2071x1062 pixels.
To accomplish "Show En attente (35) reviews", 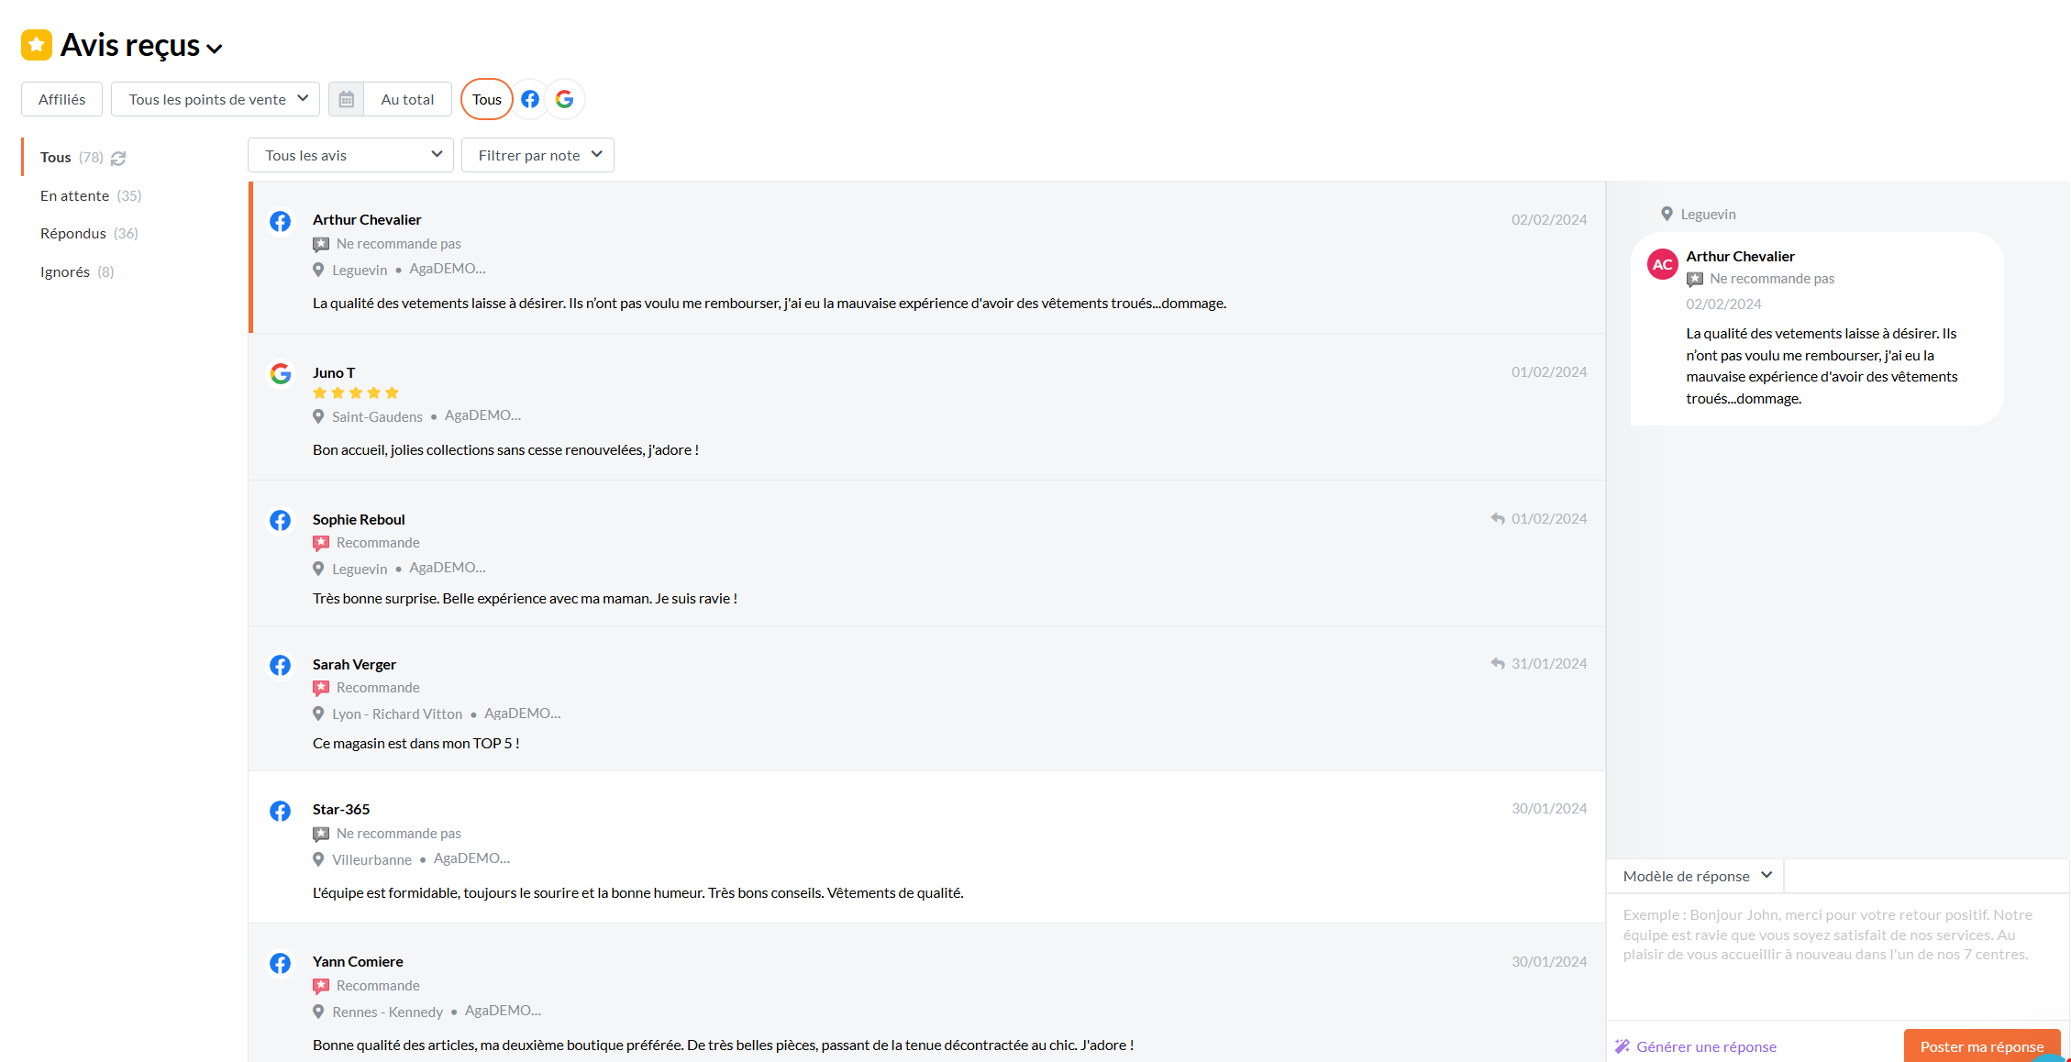I will tap(91, 195).
